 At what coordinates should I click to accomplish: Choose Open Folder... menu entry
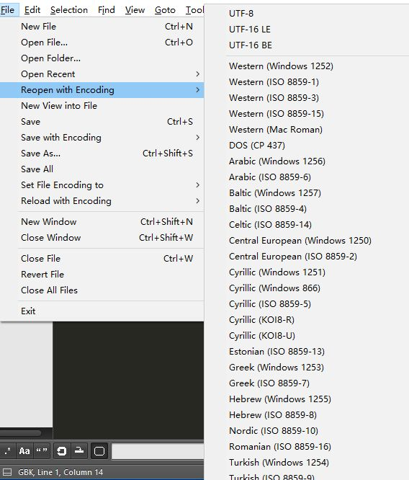[x=102, y=58]
